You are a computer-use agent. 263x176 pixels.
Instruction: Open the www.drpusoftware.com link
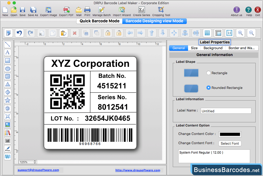tap(138, 170)
